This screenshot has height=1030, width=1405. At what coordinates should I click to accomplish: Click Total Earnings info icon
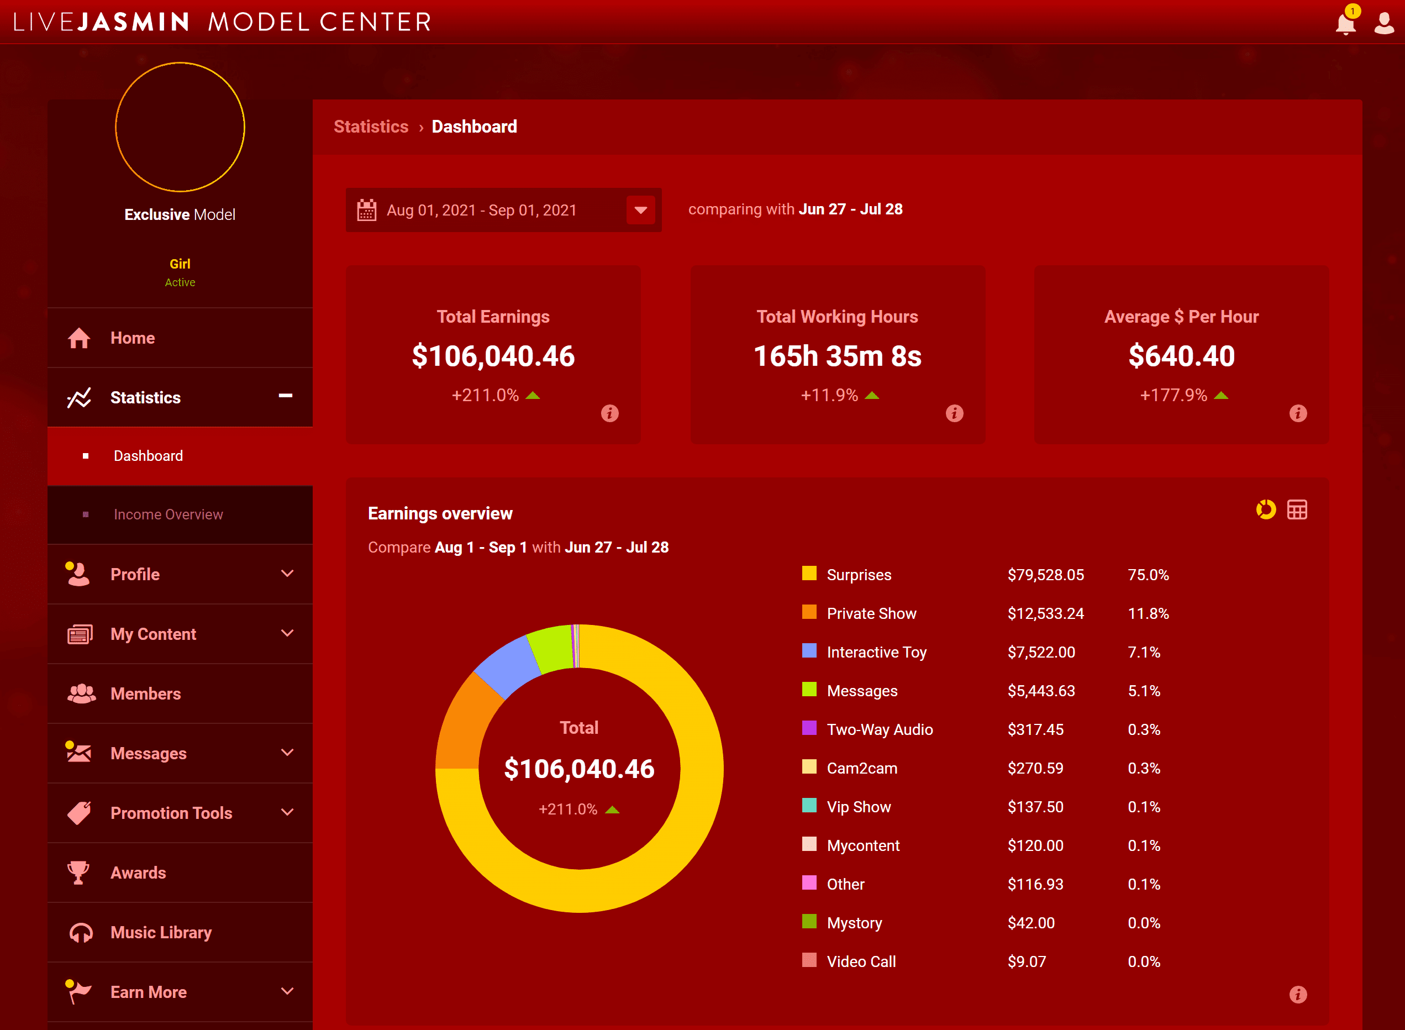(x=609, y=413)
